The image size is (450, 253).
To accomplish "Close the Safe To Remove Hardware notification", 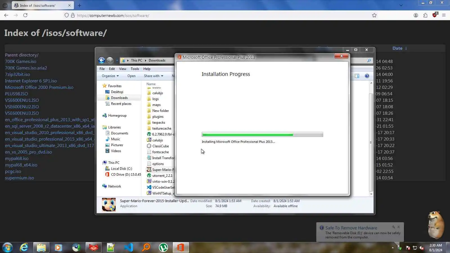I will 399,227.
